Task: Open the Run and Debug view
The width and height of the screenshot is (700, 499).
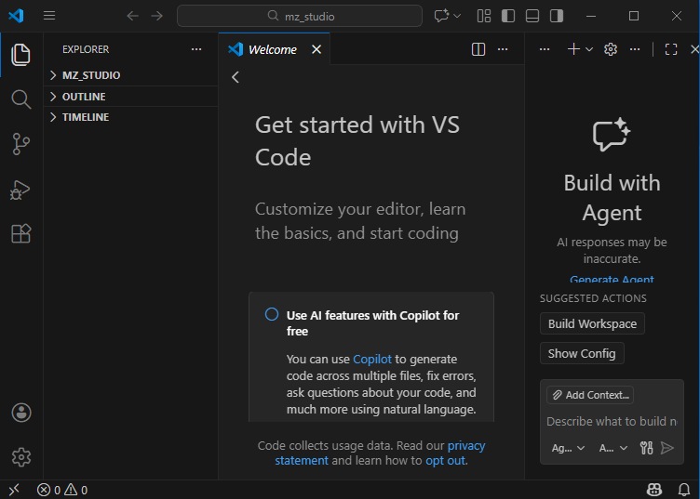Action: [x=20, y=190]
